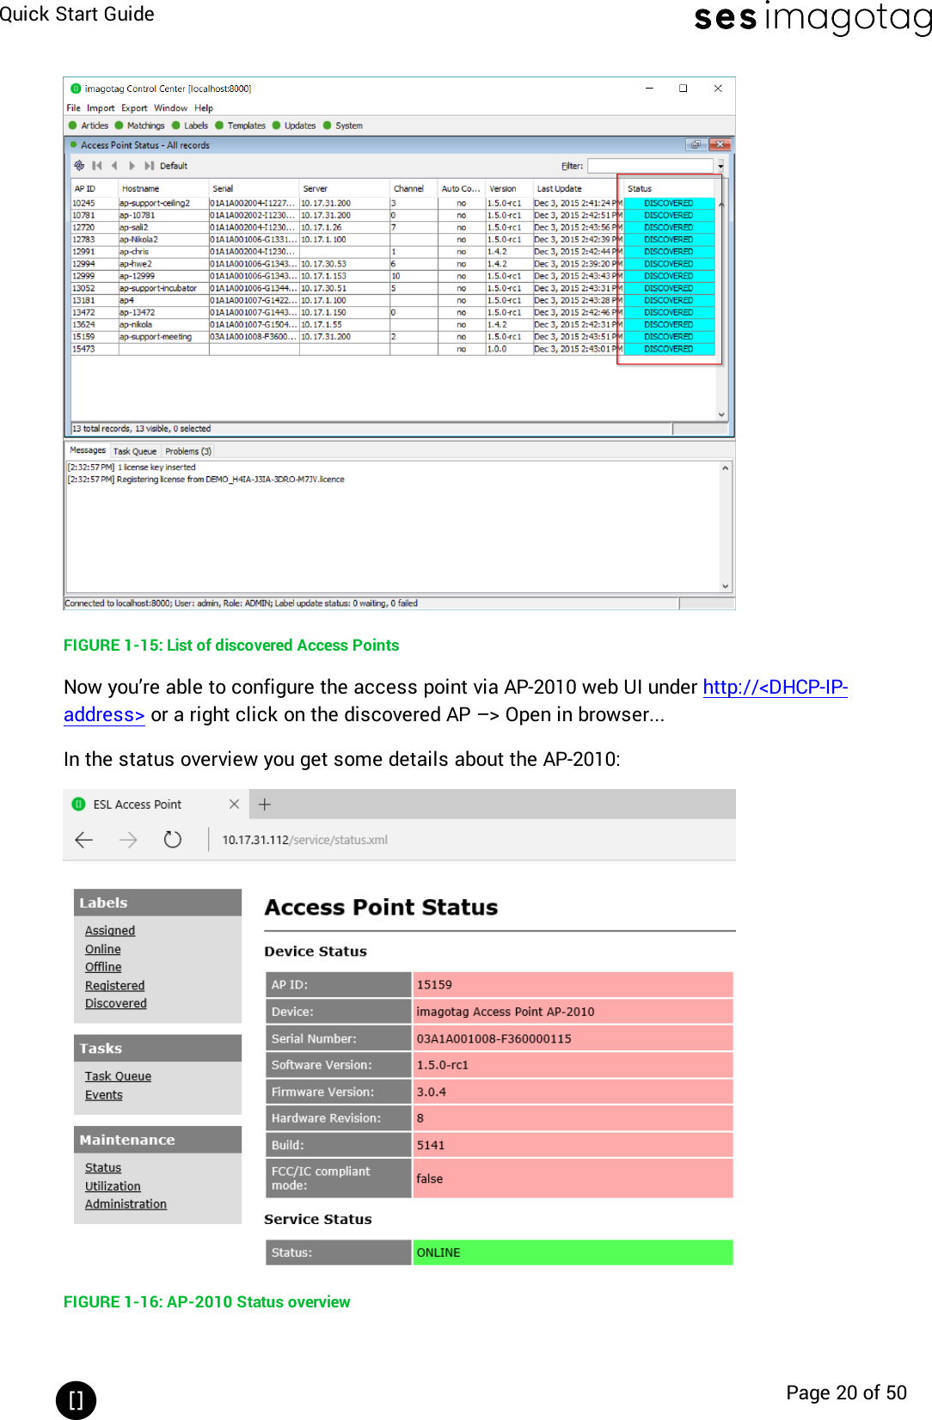The image size is (932, 1420).
Task: Open the Assigned labels link
Action: point(110,931)
